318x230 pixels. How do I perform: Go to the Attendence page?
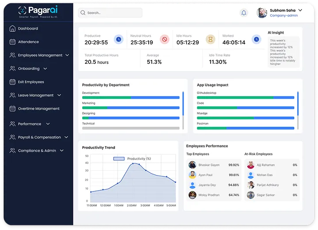pos(28,42)
